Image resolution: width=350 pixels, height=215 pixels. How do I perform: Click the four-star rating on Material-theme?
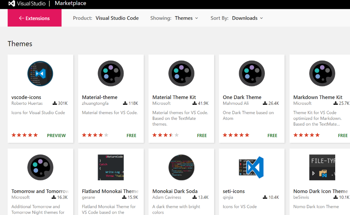coord(95,135)
